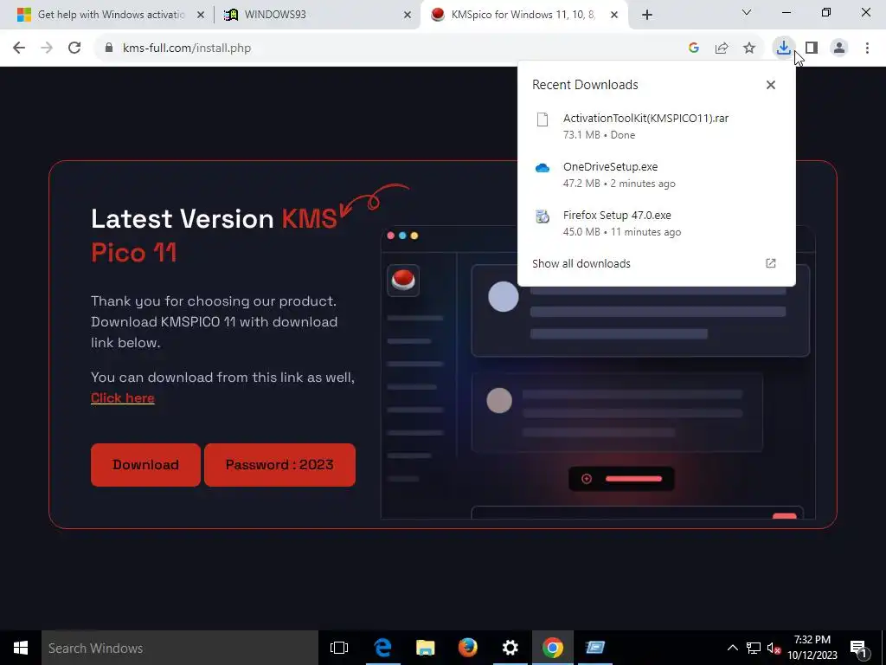Click the OneDrive cloud file icon
The width and height of the screenshot is (886, 665).
point(543,168)
